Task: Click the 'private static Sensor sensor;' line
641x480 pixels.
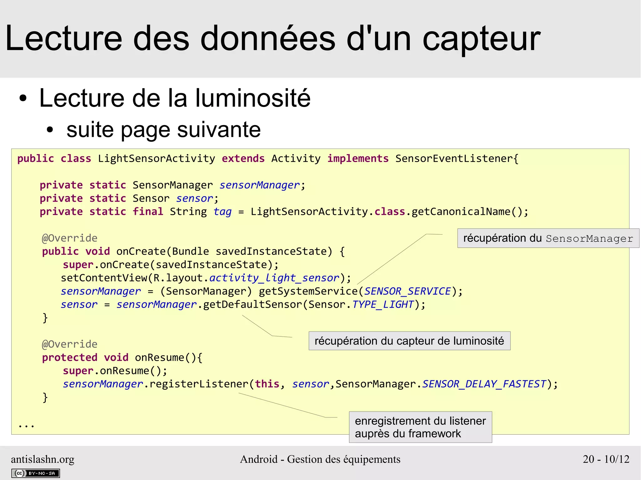Action: (129, 199)
